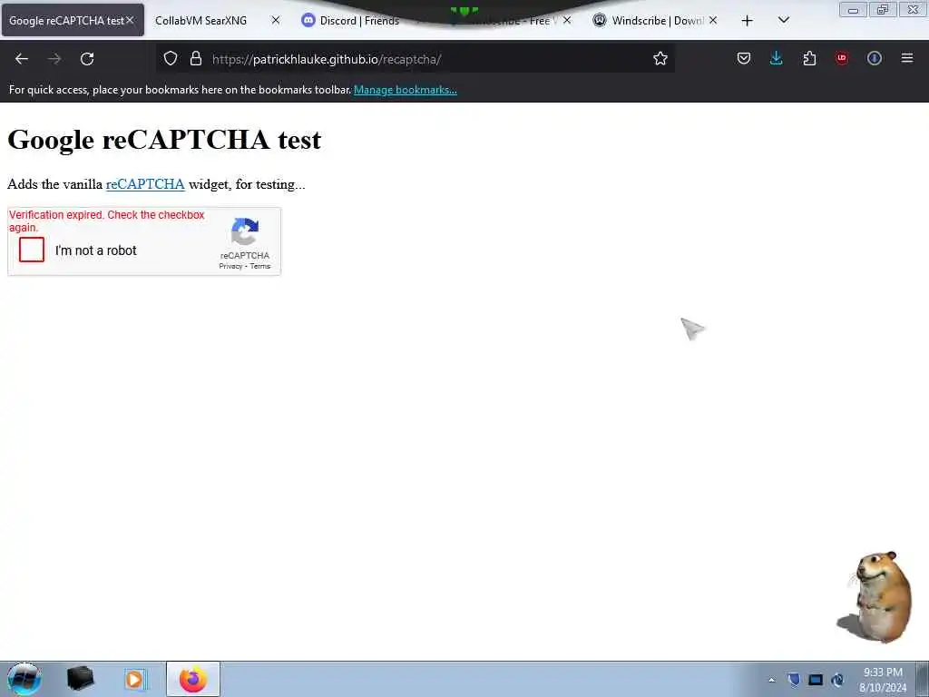Click the system tray icon beside the clock

pos(837,680)
